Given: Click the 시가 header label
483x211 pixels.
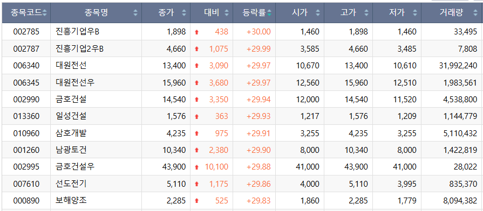Looking at the screenshot, I should tap(300, 13).
